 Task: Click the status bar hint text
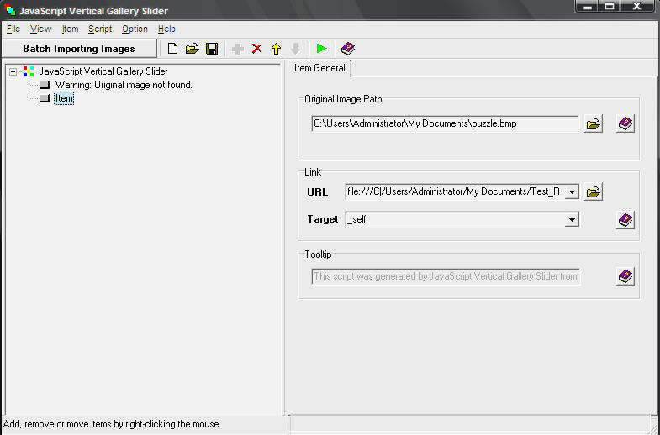tap(112, 424)
